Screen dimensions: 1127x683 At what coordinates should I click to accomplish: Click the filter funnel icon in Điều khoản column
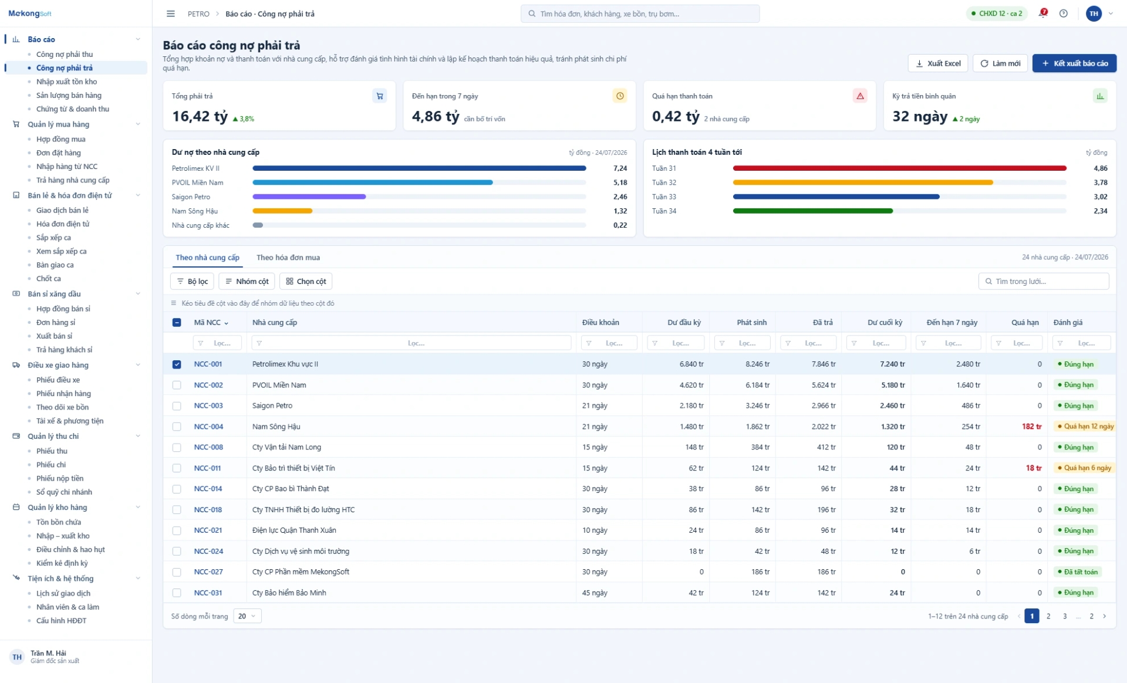pos(589,343)
